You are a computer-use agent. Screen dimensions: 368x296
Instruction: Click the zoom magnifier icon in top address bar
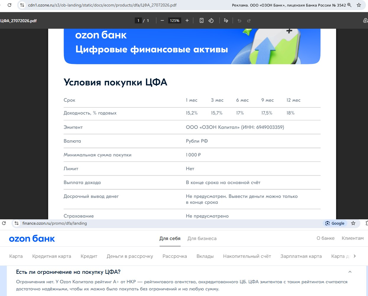coord(349,5)
